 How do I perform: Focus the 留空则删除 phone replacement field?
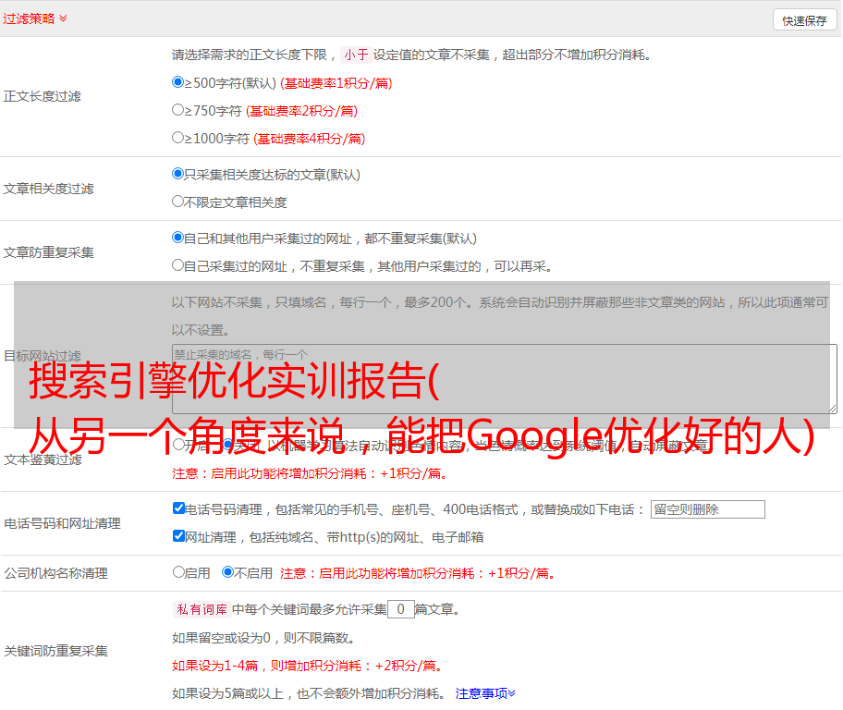coord(707,509)
